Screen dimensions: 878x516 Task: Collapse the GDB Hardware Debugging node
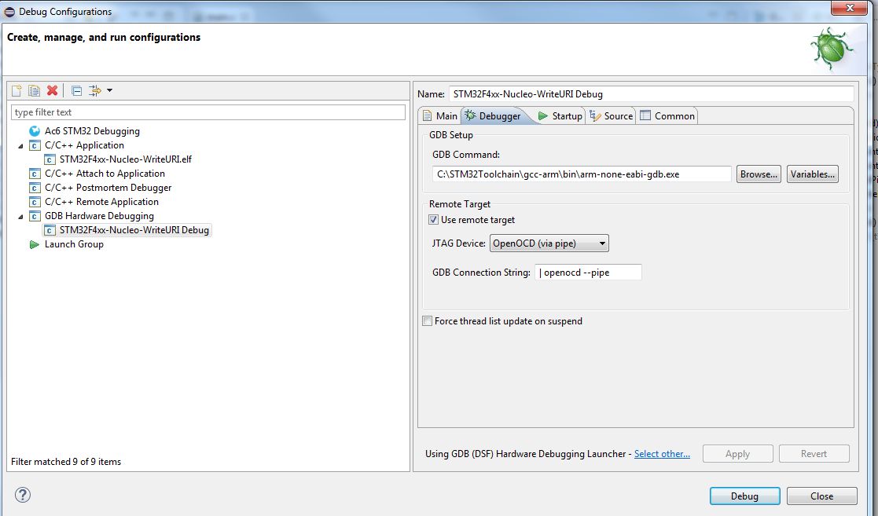20,216
